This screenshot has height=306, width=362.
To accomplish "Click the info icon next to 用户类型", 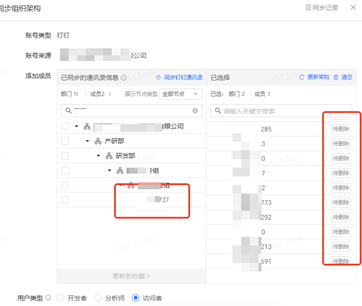I will [48, 298].
